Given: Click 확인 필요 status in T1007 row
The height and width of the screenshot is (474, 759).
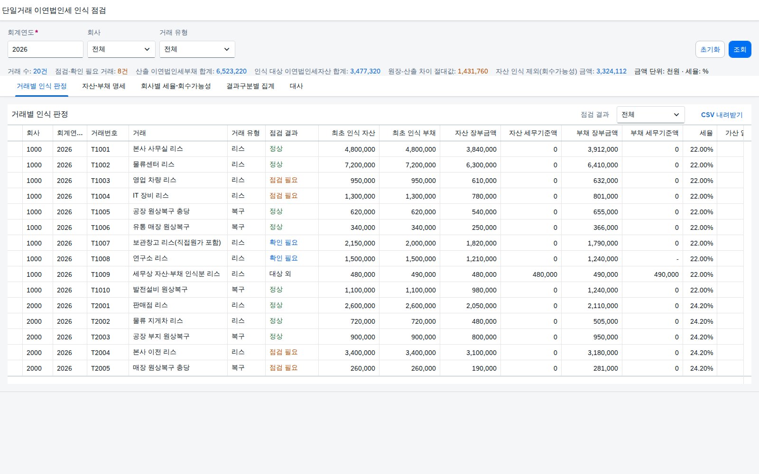Looking at the screenshot, I should tap(284, 243).
